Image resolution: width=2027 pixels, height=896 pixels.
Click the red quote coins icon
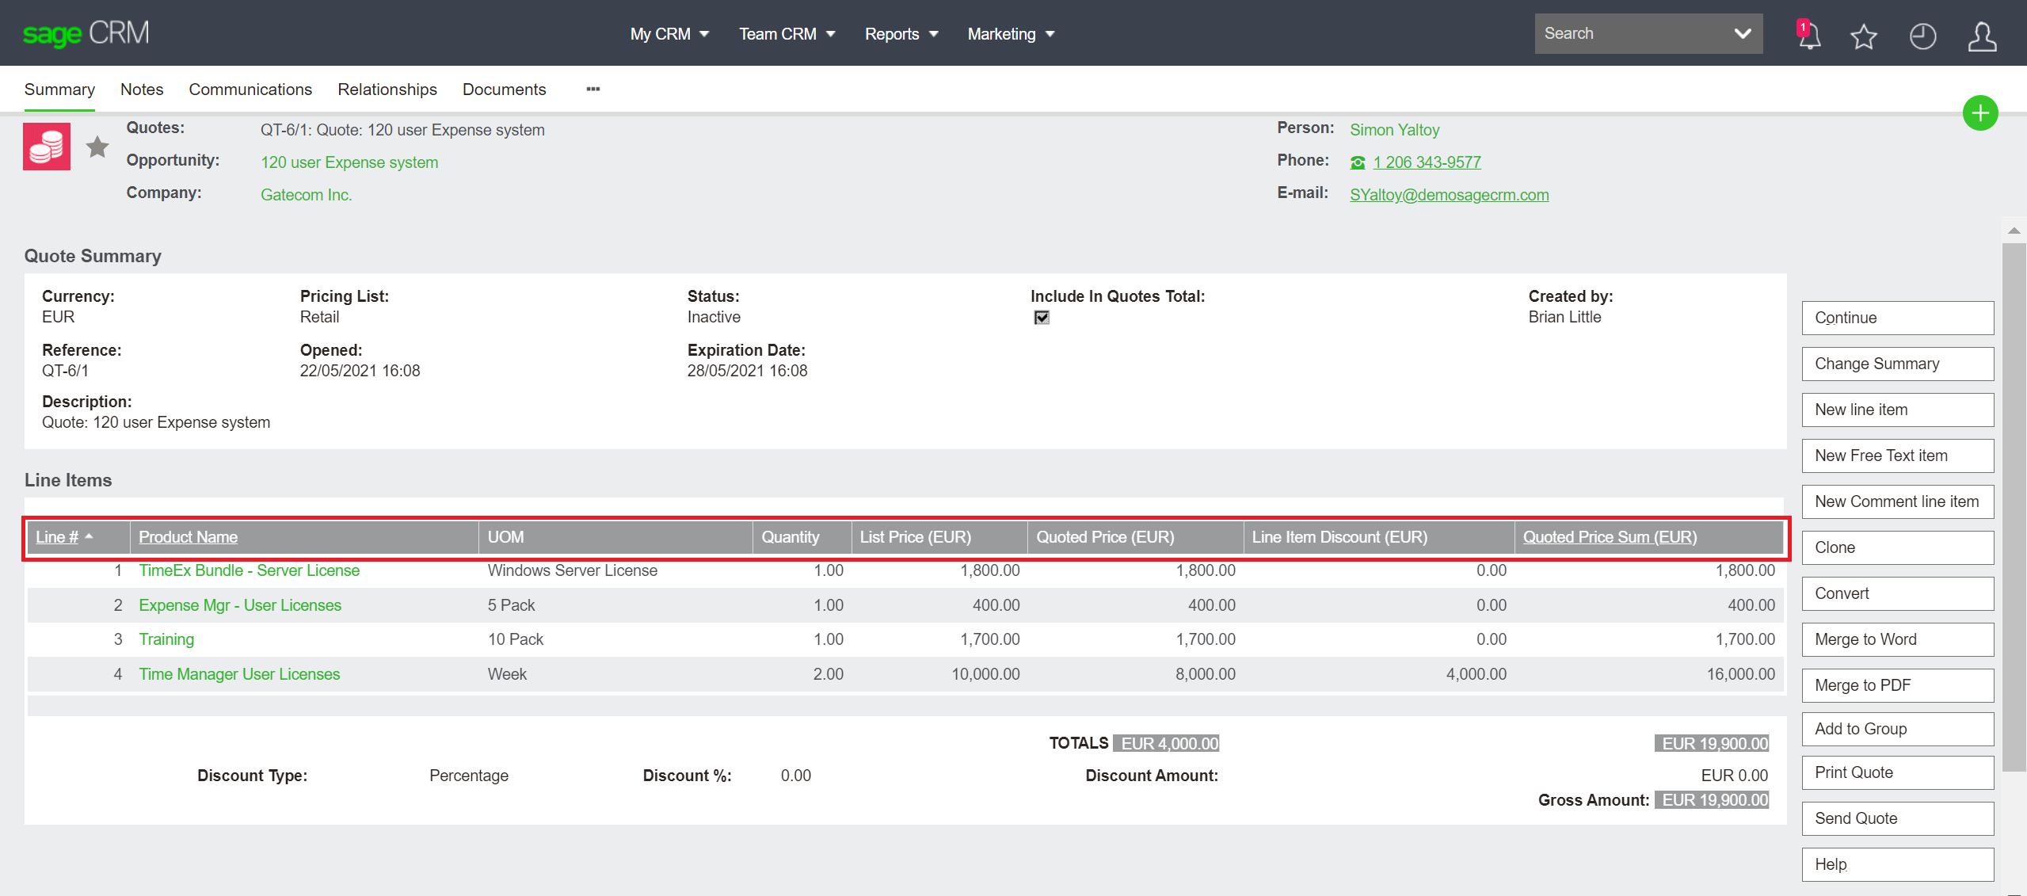(47, 147)
